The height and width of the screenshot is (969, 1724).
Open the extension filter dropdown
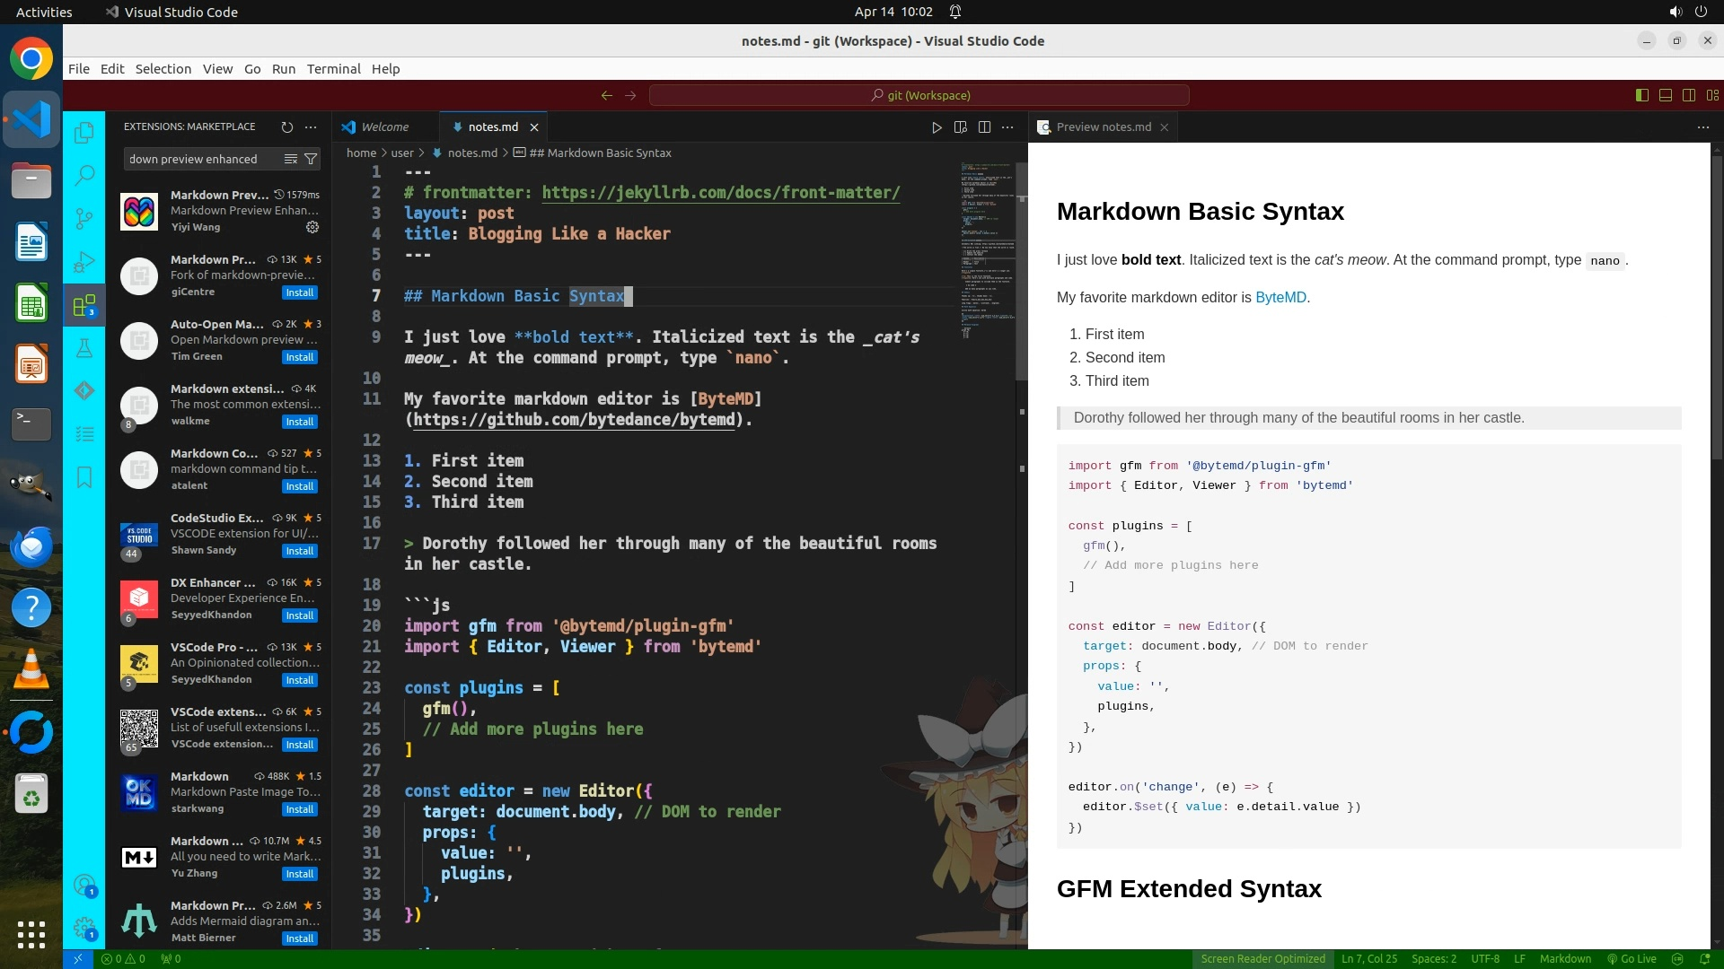click(x=311, y=159)
